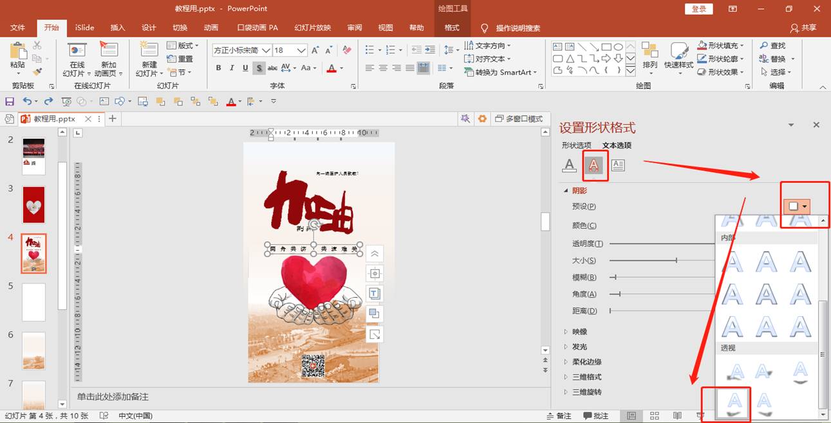Click the Text Effects icon in format pane
The image size is (831, 423).
tap(594, 165)
